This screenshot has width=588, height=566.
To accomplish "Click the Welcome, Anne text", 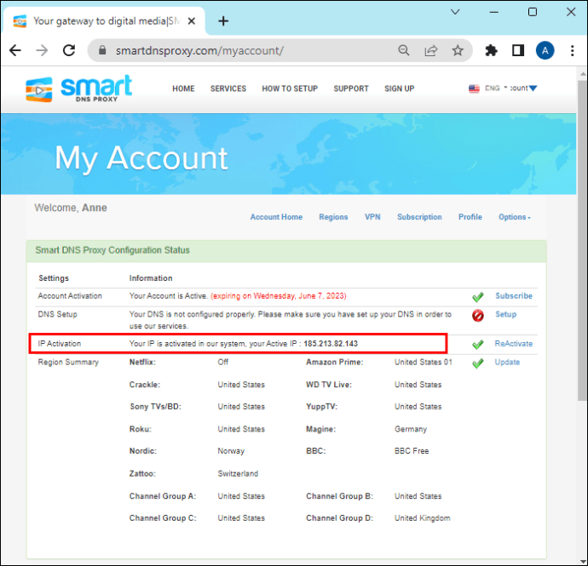I will [x=71, y=208].
